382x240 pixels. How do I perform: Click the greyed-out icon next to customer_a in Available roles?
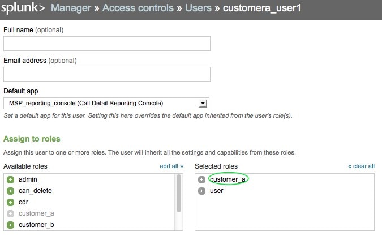pos(10,213)
